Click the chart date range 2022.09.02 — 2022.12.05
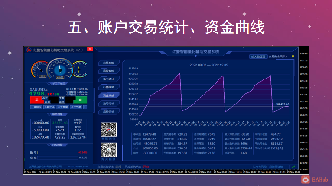 (209, 65)
